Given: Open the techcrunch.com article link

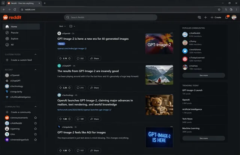Looking at the screenshot, I should coord(84,110).
